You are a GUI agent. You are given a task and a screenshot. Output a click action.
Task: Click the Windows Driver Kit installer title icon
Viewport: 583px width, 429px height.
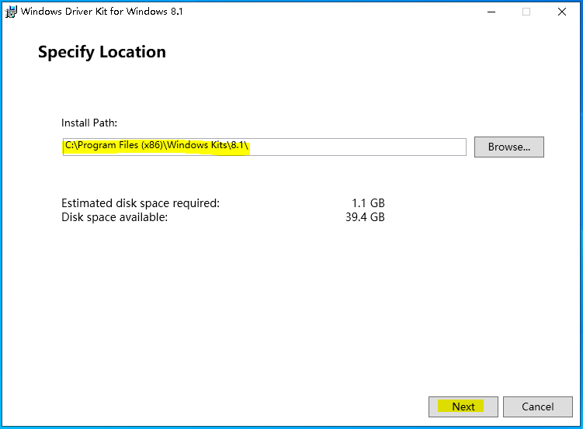11,12
